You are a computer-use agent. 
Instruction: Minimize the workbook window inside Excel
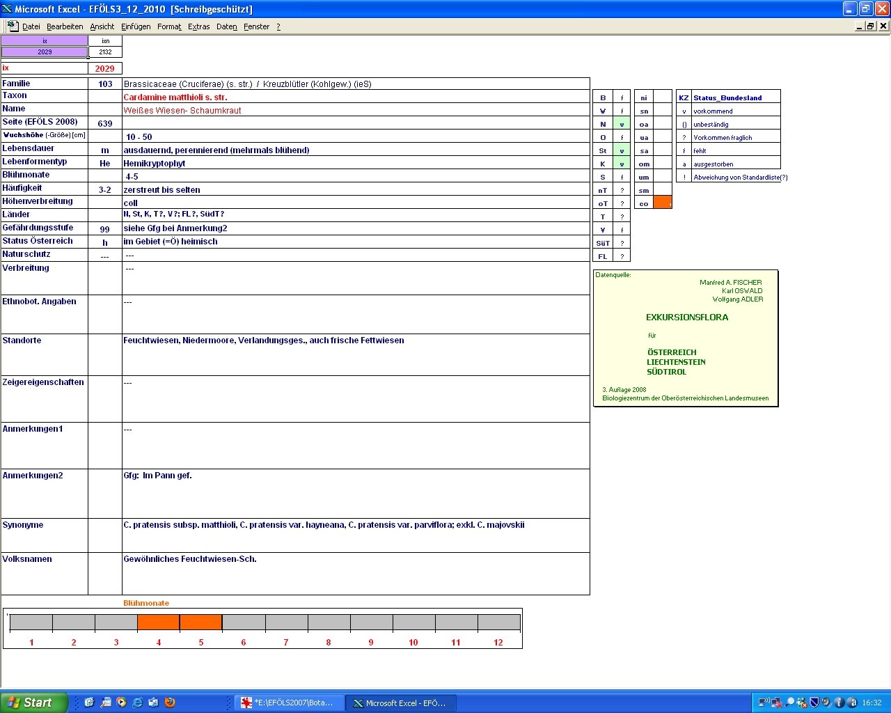pos(860,26)
